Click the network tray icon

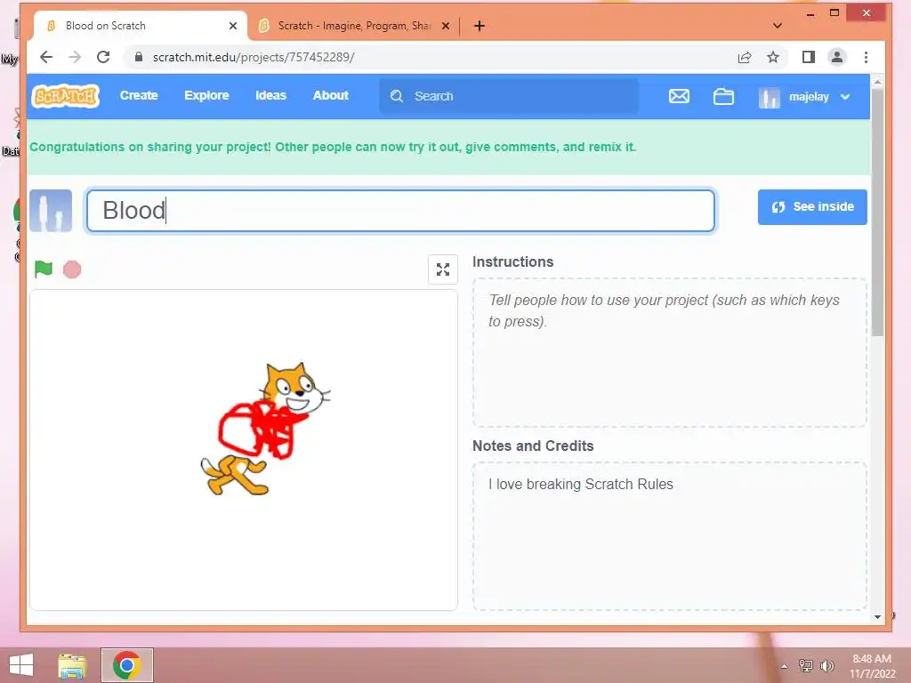click(806, 666)
